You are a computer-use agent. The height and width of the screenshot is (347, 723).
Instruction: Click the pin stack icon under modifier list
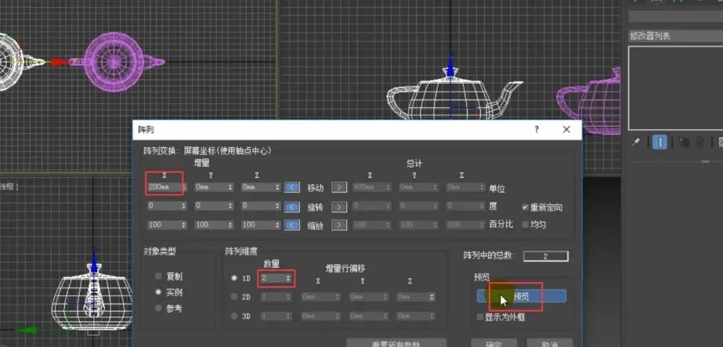(637, 142)
